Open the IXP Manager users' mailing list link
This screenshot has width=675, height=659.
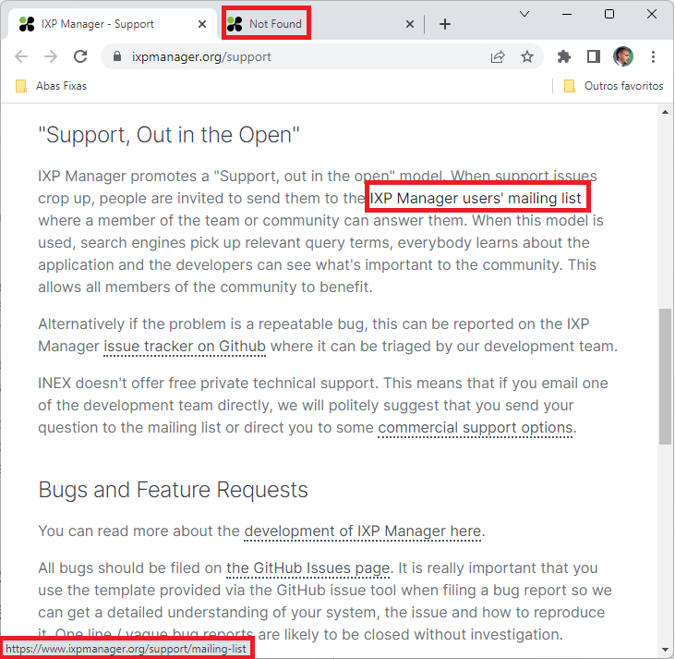point(476,199)
